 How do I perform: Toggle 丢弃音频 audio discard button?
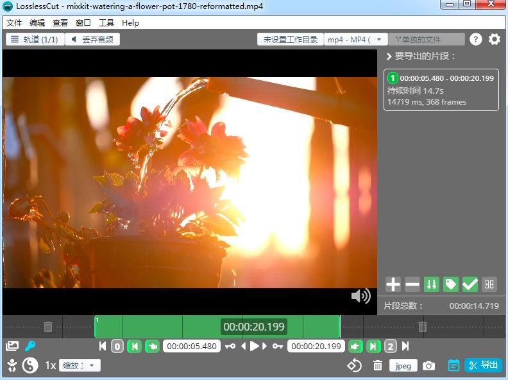[x=92, y=39]
